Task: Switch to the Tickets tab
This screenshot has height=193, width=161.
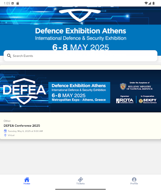Action: tap(80, 181)
